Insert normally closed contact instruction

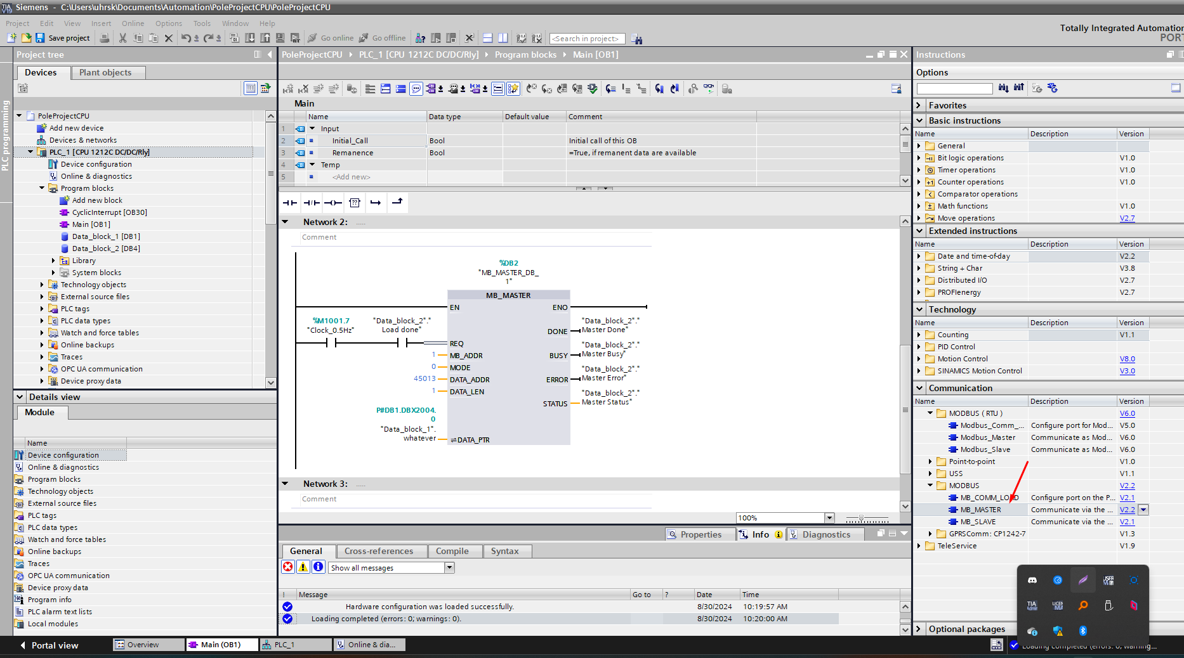click(x=312, y=203)
